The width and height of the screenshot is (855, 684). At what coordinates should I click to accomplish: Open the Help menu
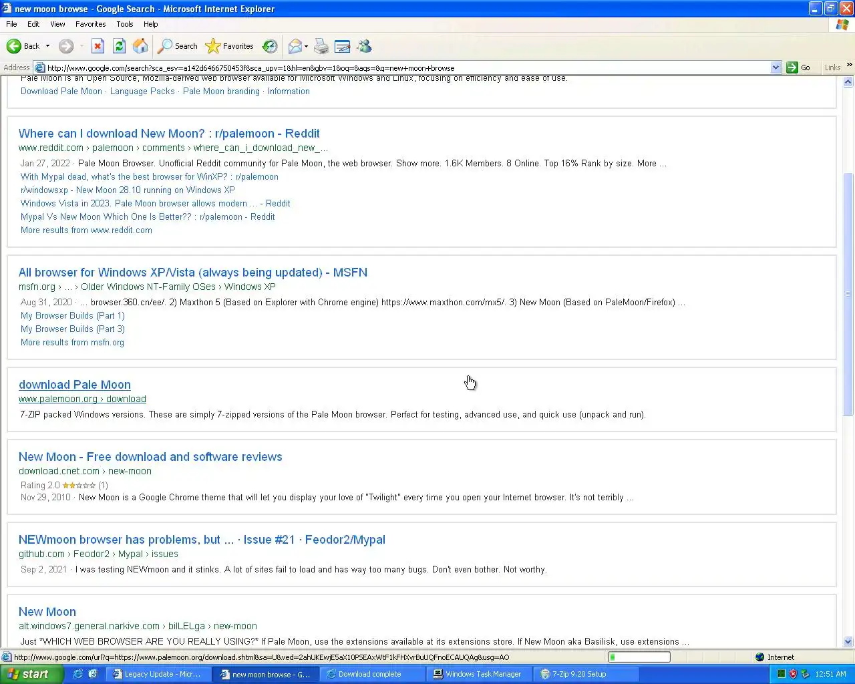click(151, 24)
